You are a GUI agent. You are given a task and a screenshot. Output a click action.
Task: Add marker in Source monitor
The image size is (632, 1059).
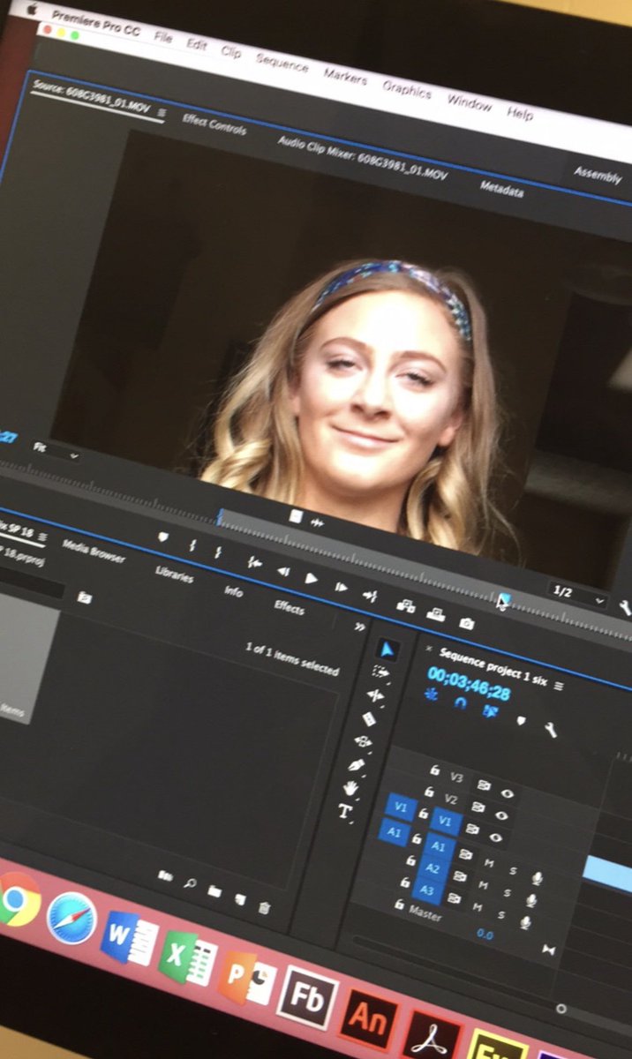pyautogui.click(x=162, y=537)
